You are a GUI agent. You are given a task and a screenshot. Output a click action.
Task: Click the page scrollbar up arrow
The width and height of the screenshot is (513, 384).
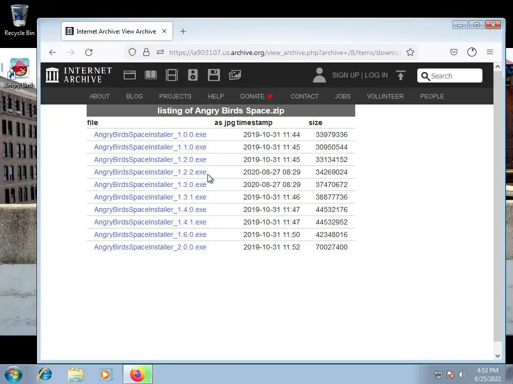(497, 66)
